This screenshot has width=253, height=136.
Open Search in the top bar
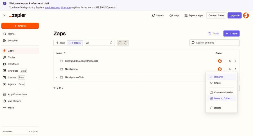coord(158,15)
